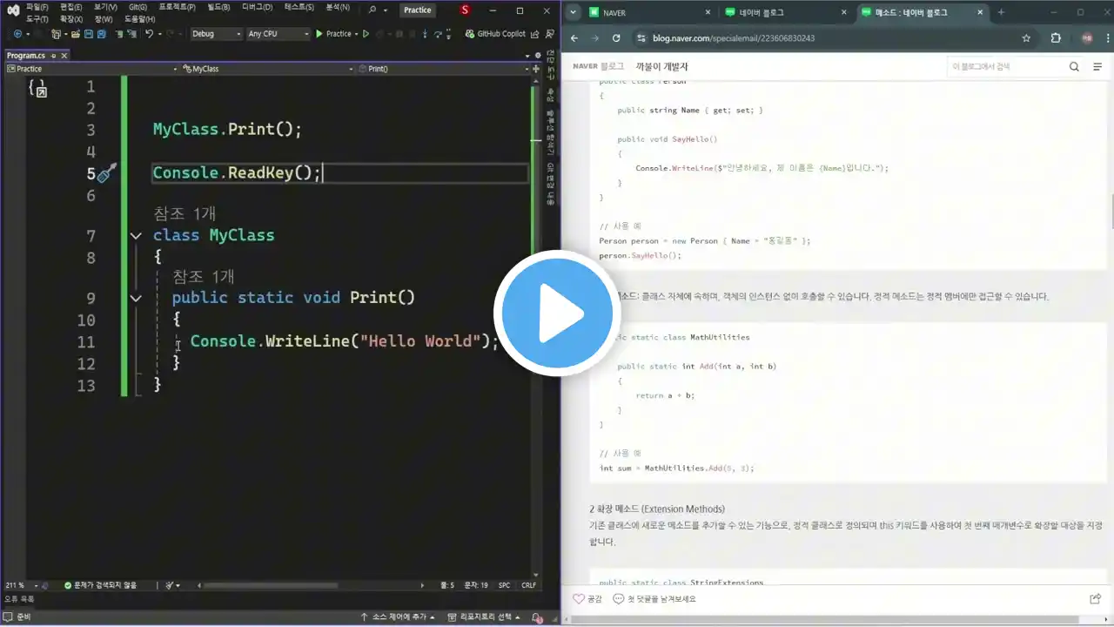The height and width of the screenshot is (627, 1114).
Task: Click the large blue play button overlay
Action: coord(559,313)
